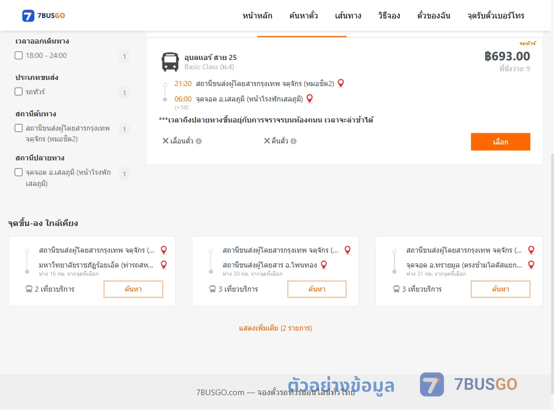Click the จุดขึ้น-ลง ใกล้เคียง heading

click(43, 223)
